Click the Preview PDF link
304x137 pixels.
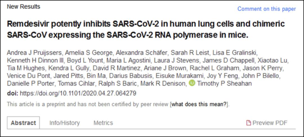pos(270,123)
